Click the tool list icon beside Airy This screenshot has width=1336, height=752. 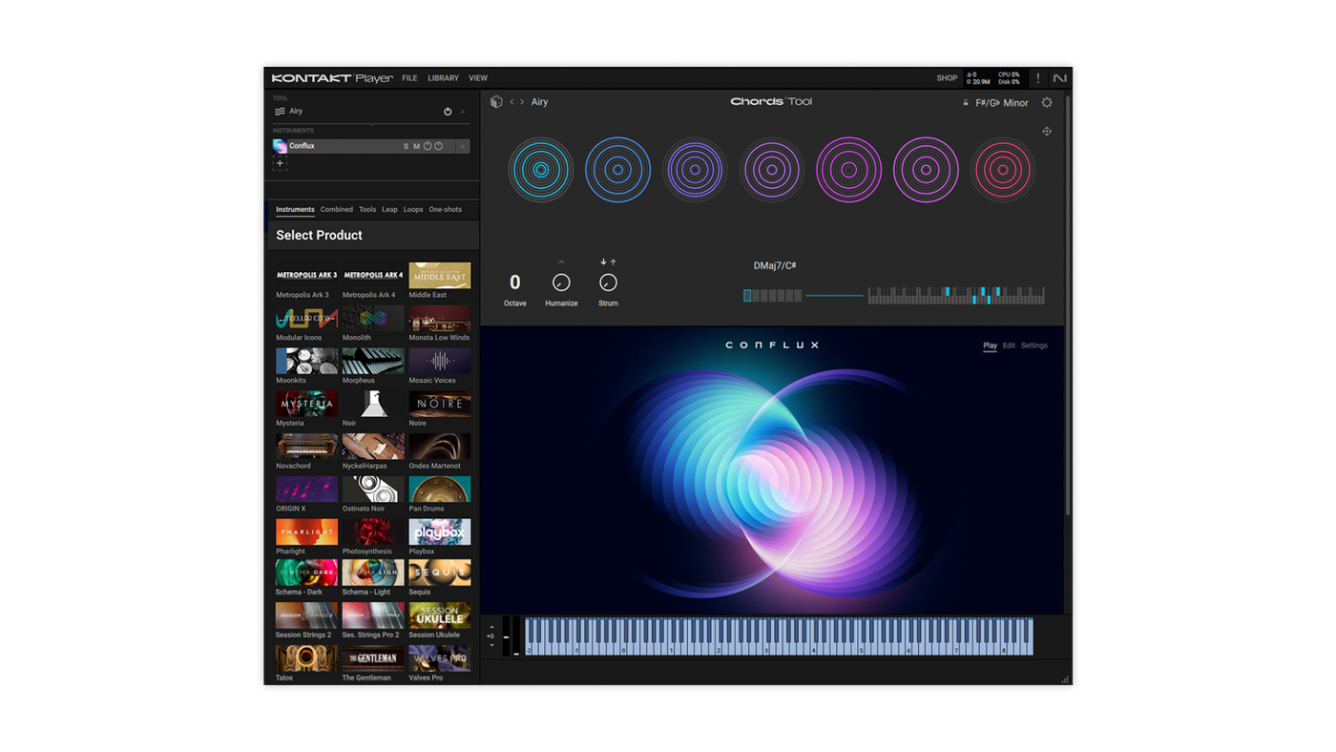[x=280, y=112]
